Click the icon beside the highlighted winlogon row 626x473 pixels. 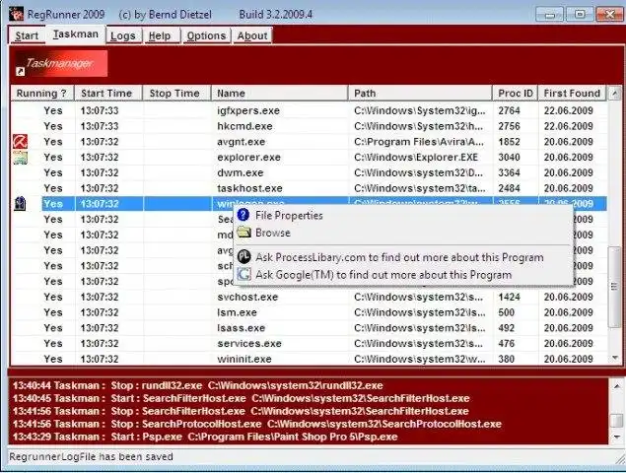pos(20,204)
